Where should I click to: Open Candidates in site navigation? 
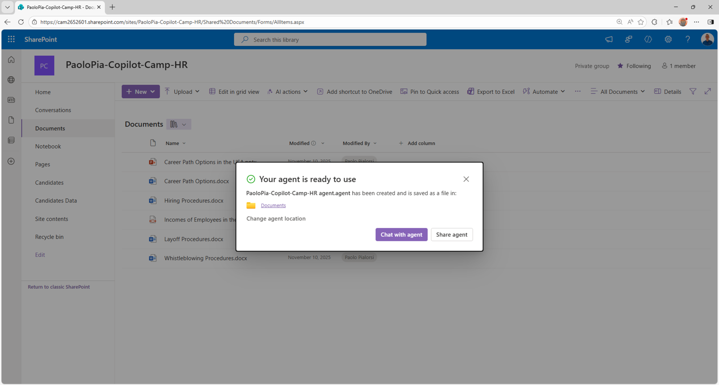[x=49, y=183]
